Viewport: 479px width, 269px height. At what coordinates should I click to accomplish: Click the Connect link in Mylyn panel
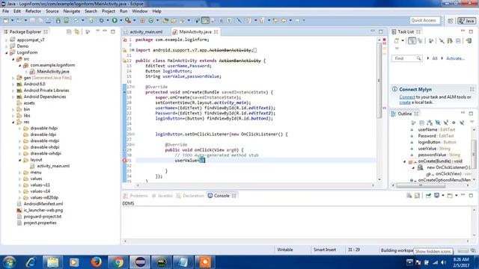407,97
